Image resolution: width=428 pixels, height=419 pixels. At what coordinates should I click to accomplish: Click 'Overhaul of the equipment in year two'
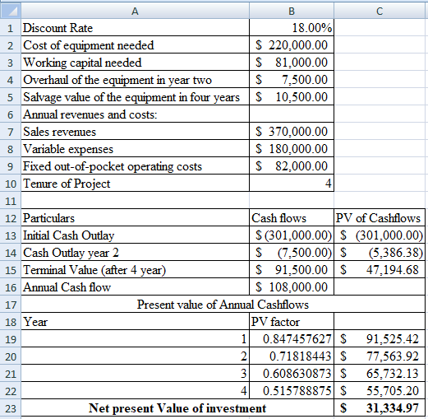click(135, 80)
